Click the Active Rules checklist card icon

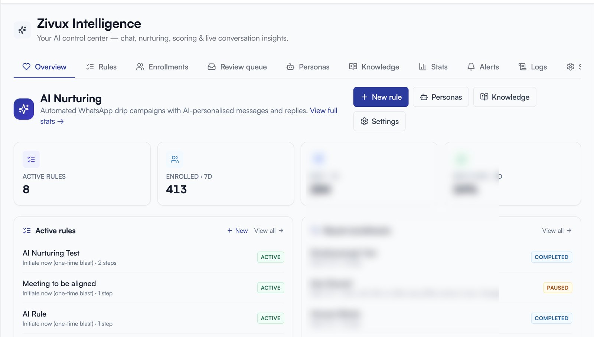[x=31, y=159]
